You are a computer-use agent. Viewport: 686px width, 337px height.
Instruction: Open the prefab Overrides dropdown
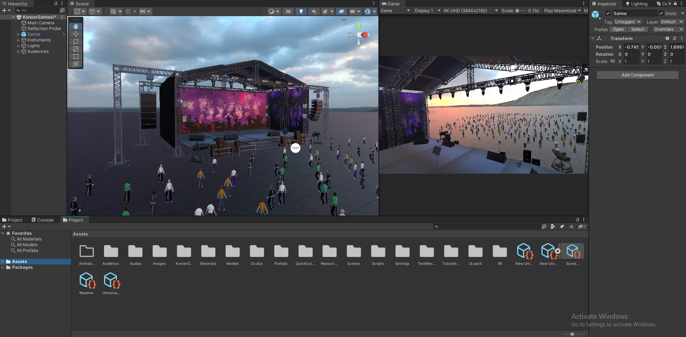pyautogui.click(x=668, y=29)
